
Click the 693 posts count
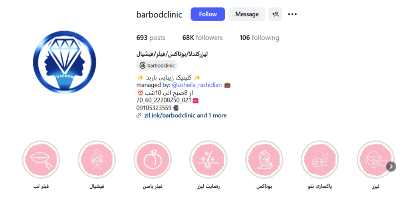tap(151, 38)
